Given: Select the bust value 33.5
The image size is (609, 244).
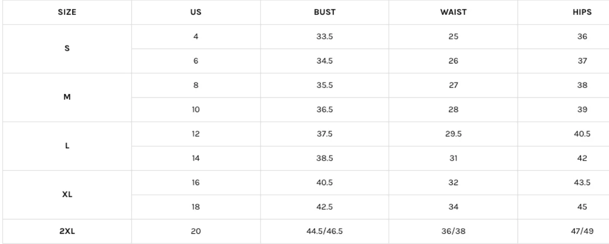Looking at the screenshot, I should pyautogui.click(x=324, y=37).
